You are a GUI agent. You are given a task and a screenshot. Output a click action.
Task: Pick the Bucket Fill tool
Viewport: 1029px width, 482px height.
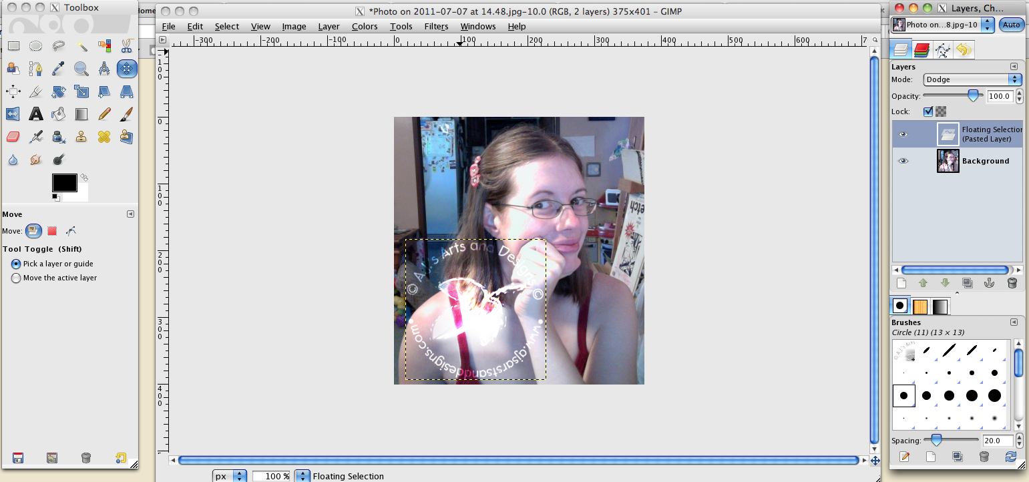(x=59, y=114)
